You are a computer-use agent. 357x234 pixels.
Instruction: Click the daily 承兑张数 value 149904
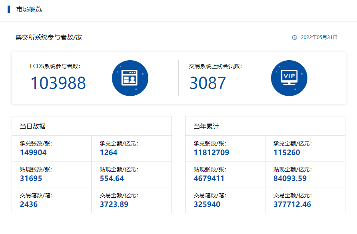click(x=33, y=152)
